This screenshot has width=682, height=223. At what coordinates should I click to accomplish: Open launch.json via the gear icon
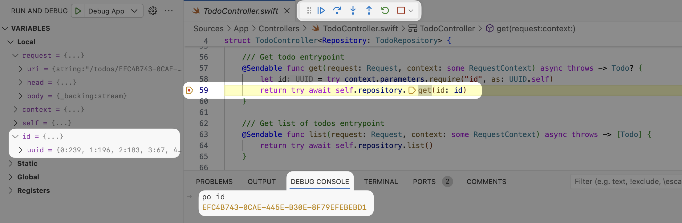pyautogui.click(x=152, y=11)
